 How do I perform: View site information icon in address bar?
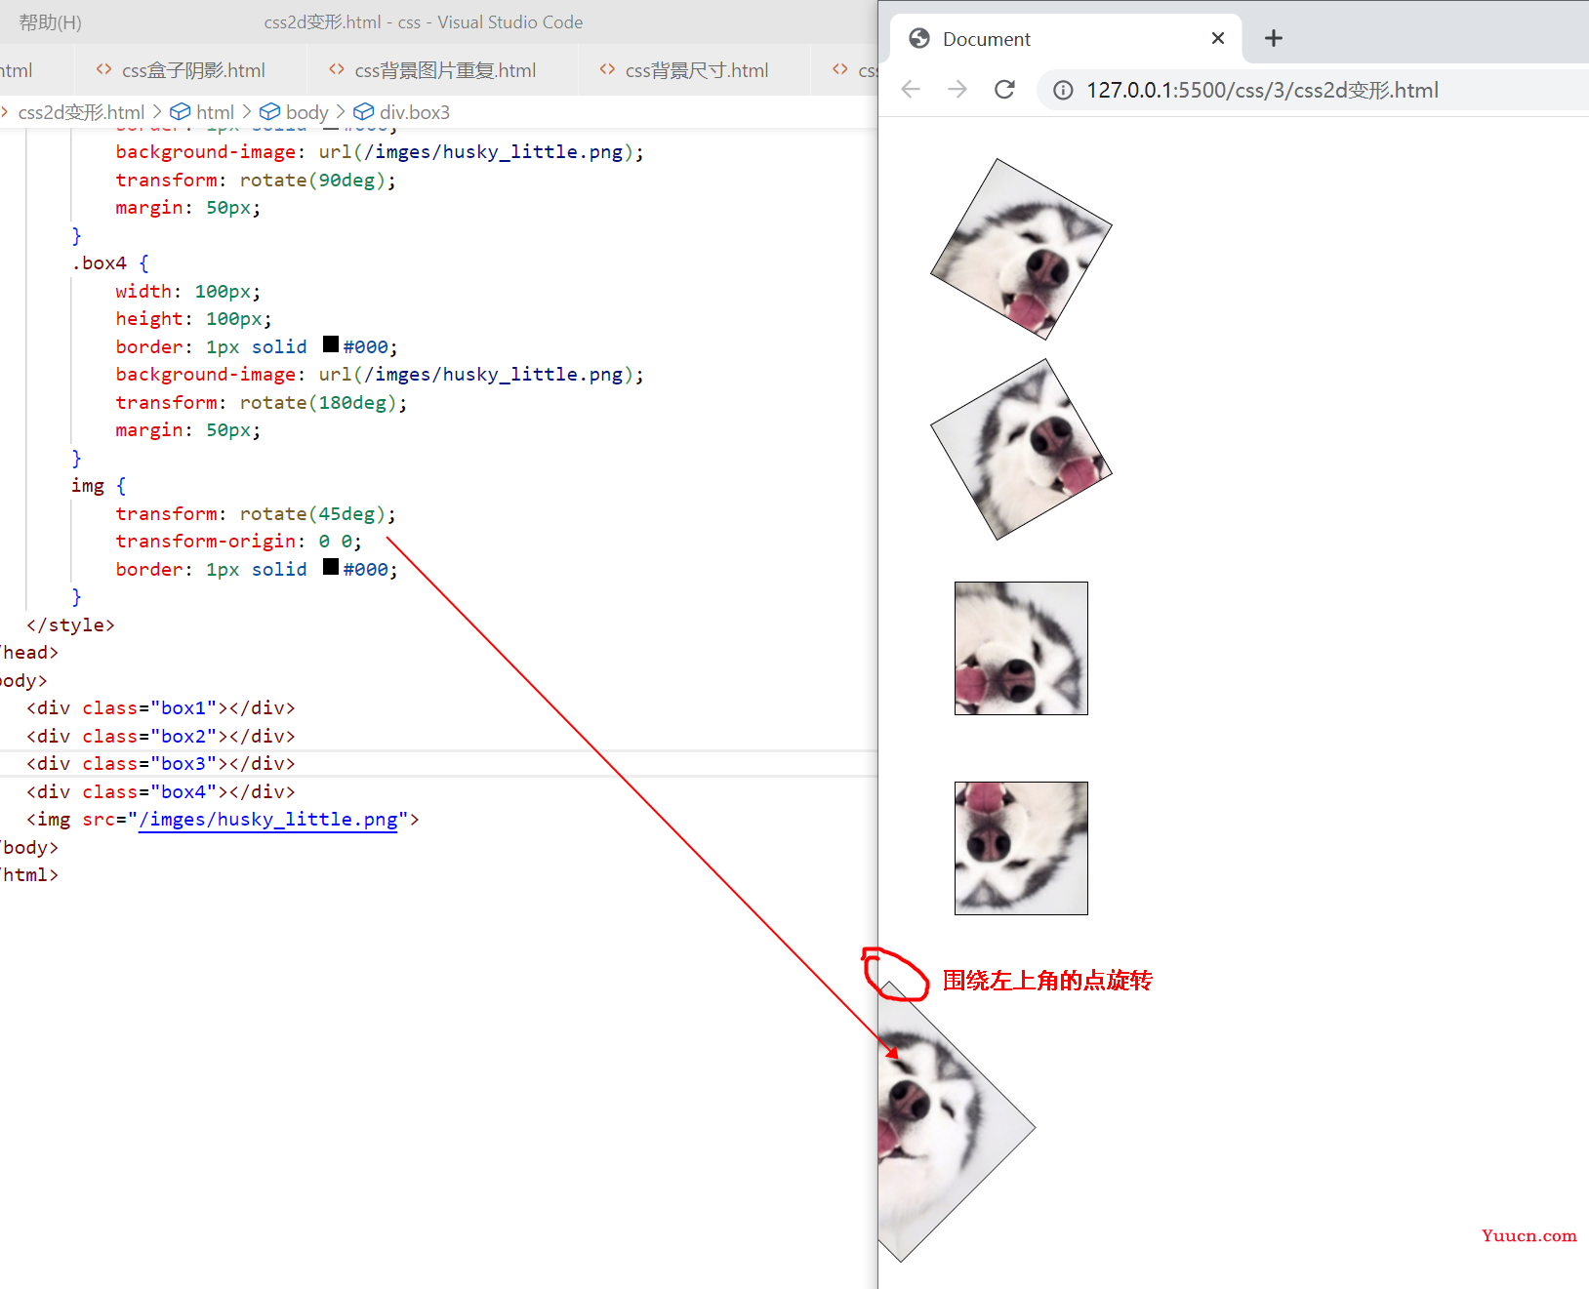point(1063,91)
